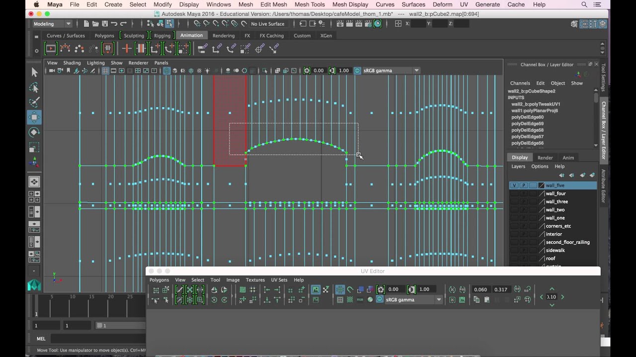Screen dimensions: 636x357
Task: Click down arrow of Channel Box scrollbar
Action: point(596,145)
